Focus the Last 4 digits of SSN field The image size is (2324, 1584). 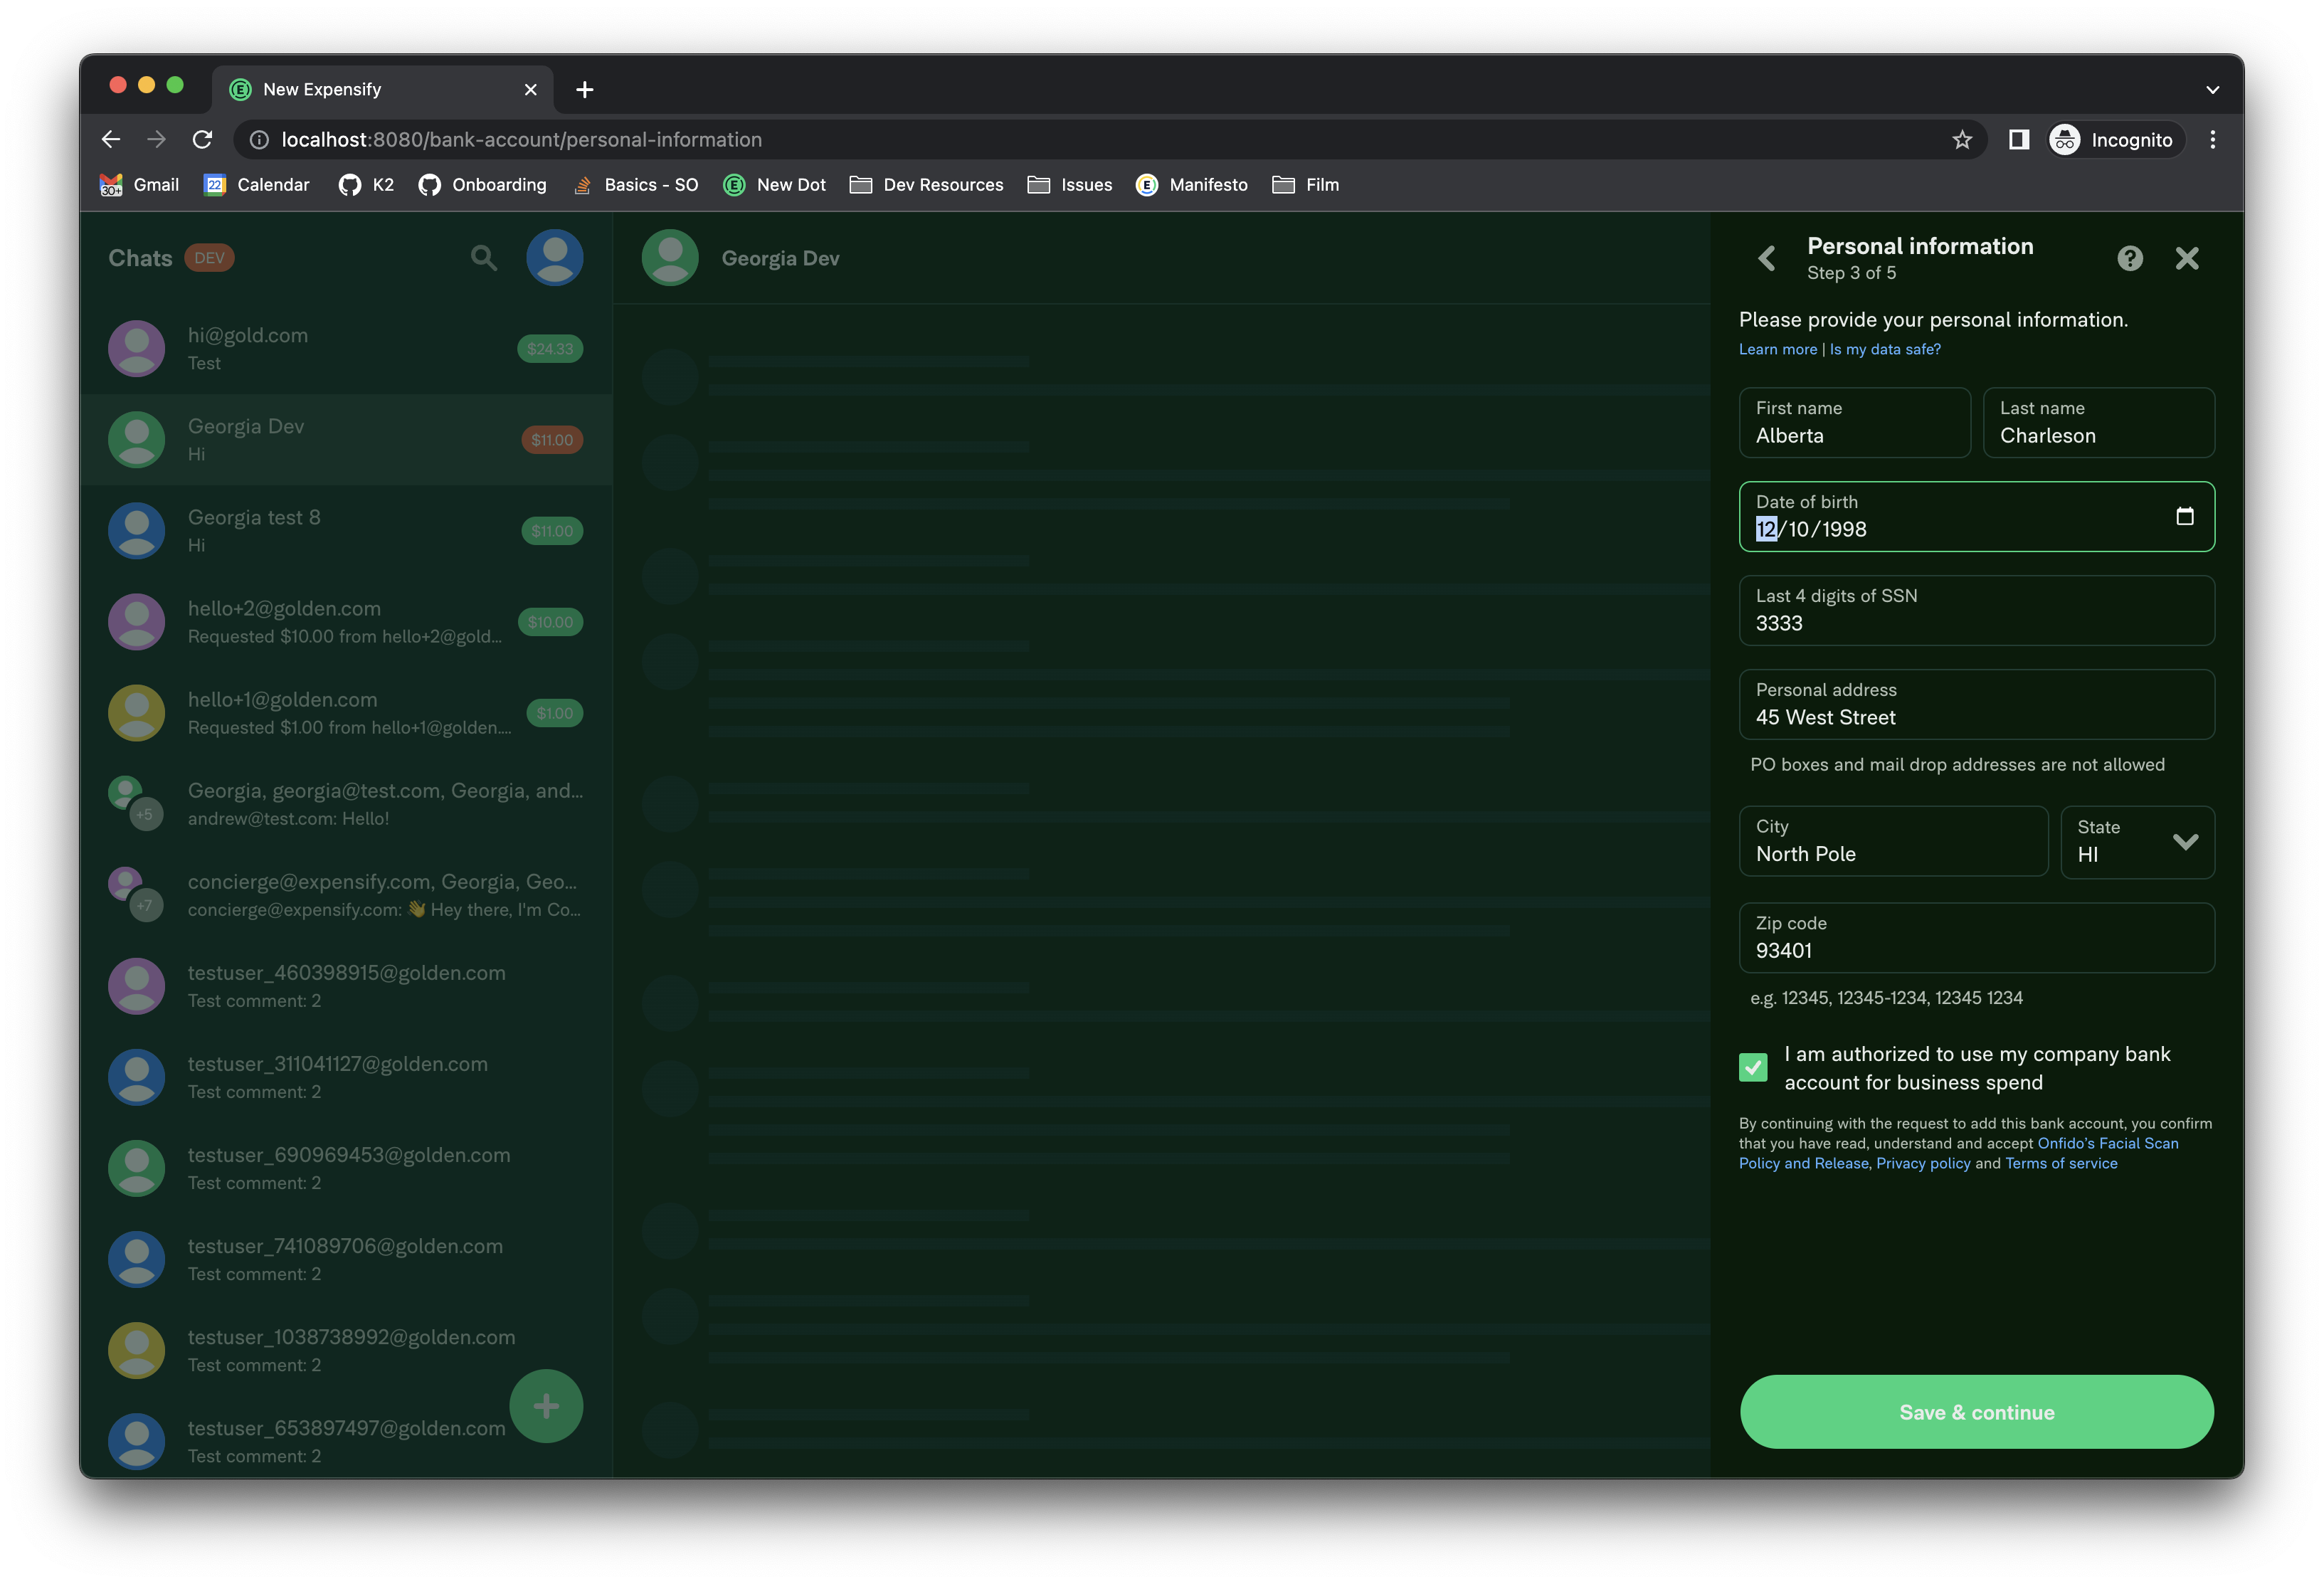[1976, 610]
